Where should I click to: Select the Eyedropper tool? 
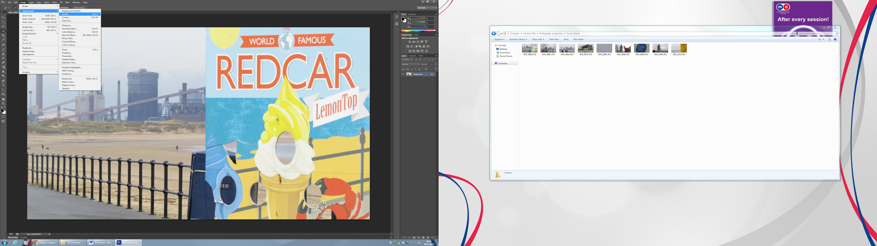[3, 39]
